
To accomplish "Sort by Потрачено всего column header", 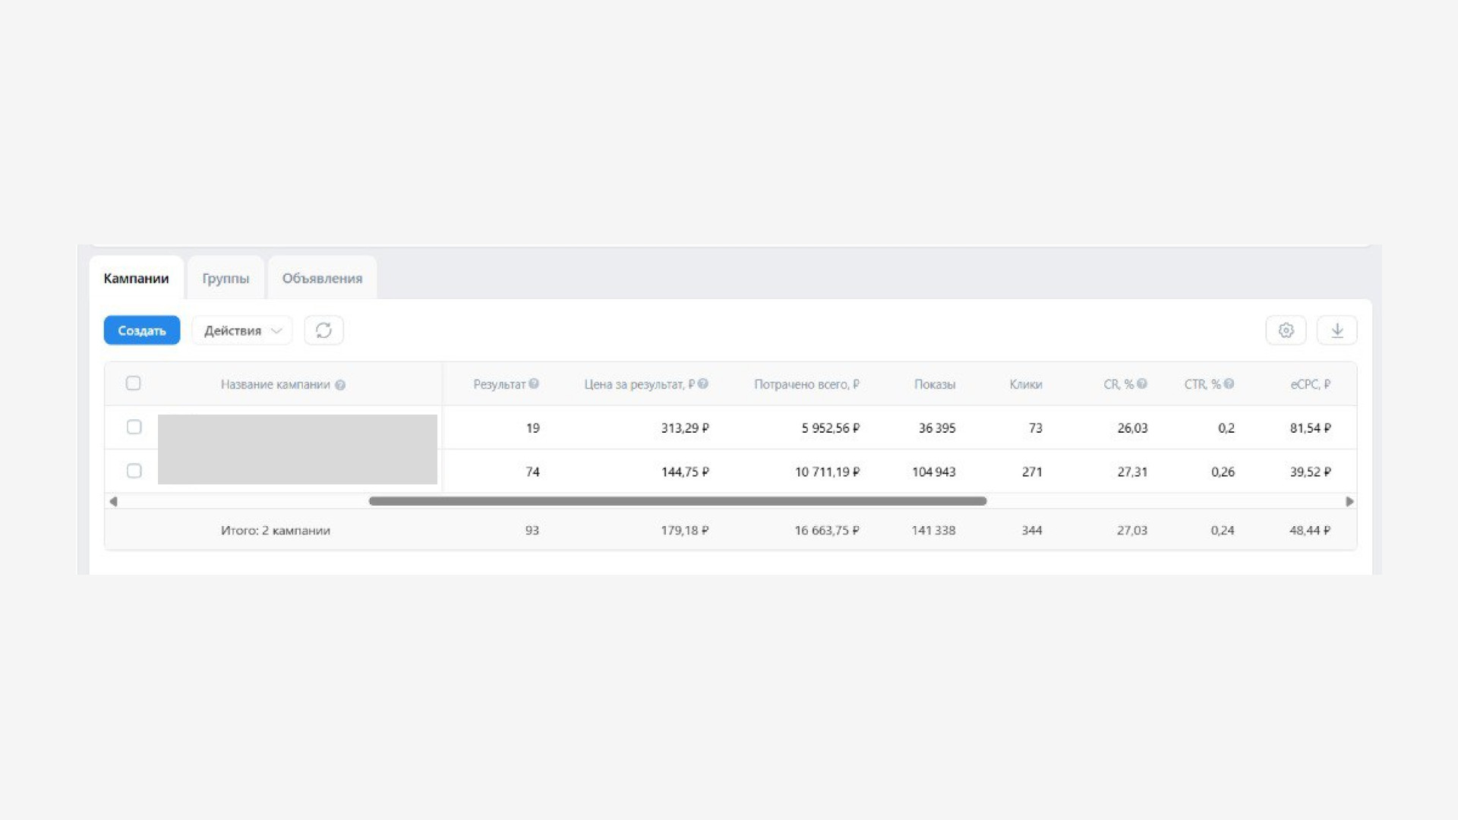I will click(x=806, y=384).
